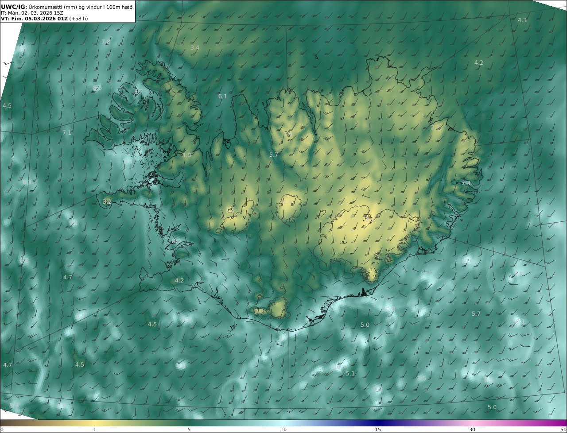Click the colorbar tick label 15
This screenshot has width=567, height=433.
pyautogui.click(x=378, y=429)
